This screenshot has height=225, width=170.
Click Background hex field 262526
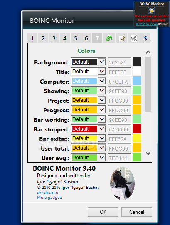120,62
